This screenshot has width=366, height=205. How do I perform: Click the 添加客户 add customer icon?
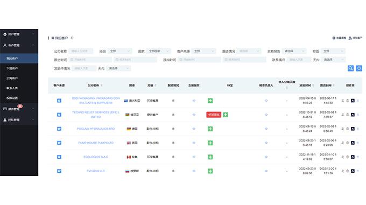tap(350, 38)
